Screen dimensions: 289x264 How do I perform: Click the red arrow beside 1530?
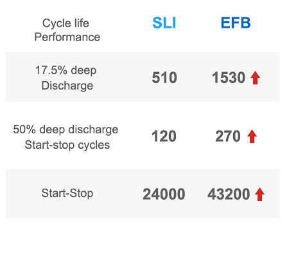(255, 78)
